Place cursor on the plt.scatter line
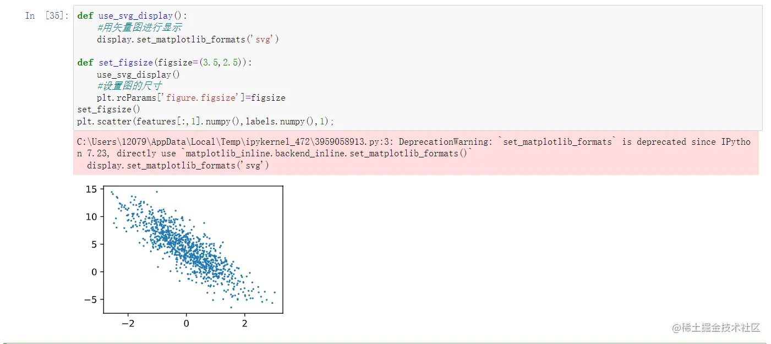The image size is (771, 344). 205,121
